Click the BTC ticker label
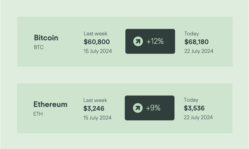Viewport: 249px width, 149px height. click(39, 47)
